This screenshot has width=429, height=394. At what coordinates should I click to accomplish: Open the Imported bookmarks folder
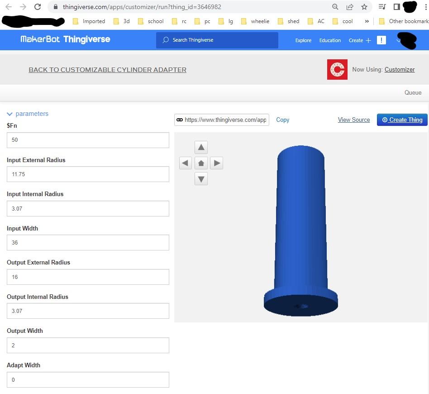pyautogui.click(x=89, y=21)
